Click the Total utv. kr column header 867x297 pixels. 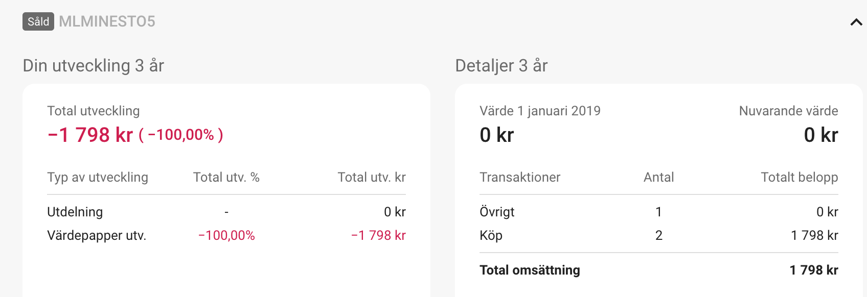tap(372, 177)
